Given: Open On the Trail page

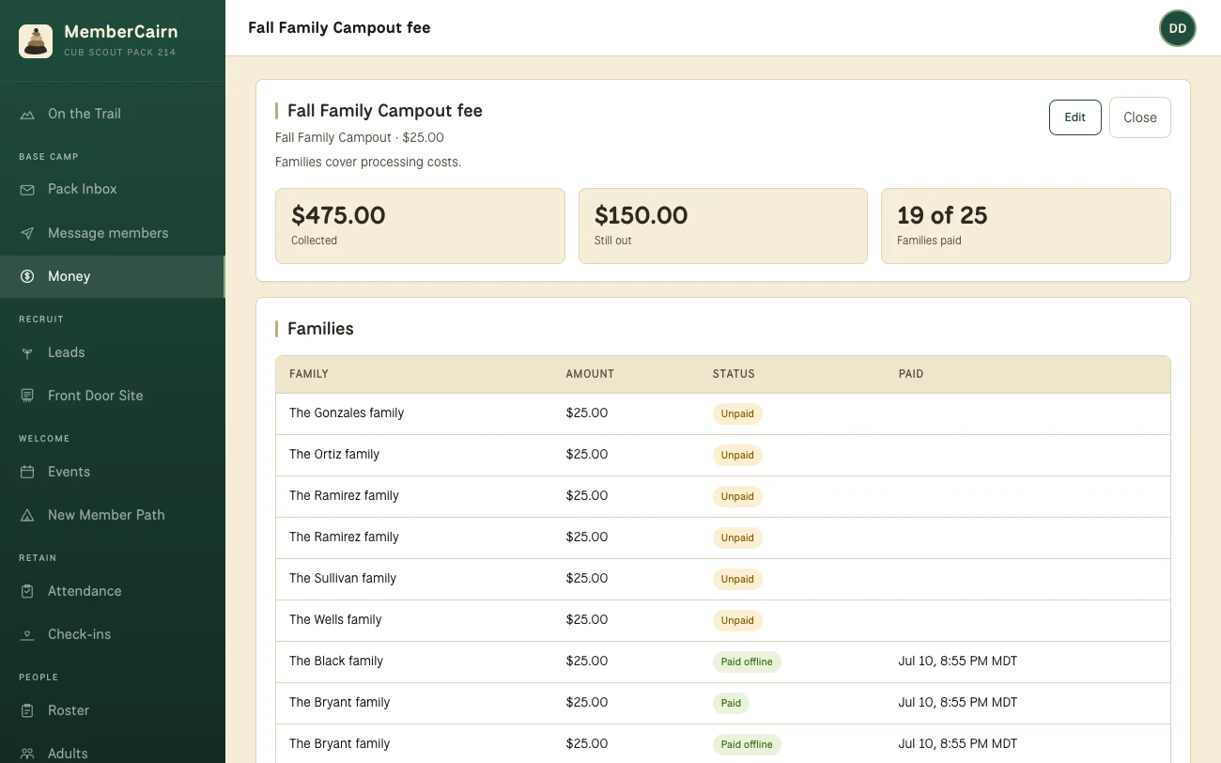Looking at the screenshot, I should [113, 114].
